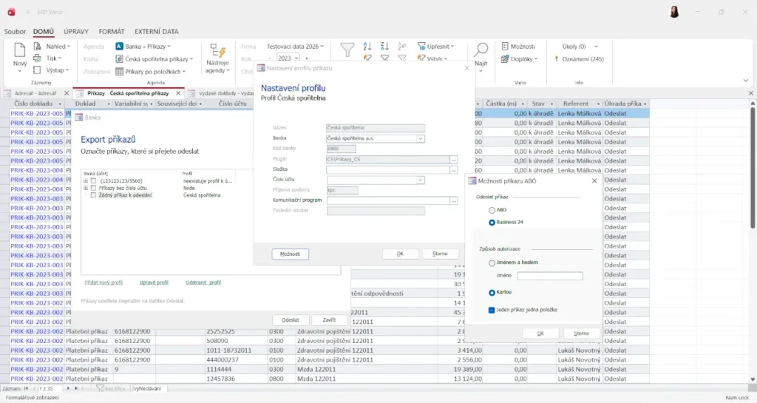This screenshot has height=403, width=757.
Task: Click the Nový record icon
Action: point(20,51)
